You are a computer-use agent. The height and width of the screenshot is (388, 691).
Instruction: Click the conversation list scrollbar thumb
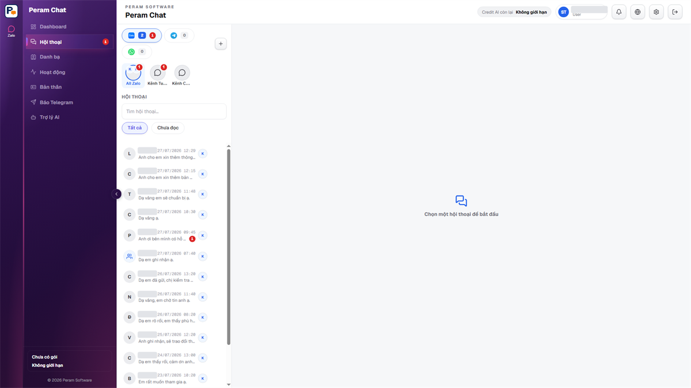229,247
